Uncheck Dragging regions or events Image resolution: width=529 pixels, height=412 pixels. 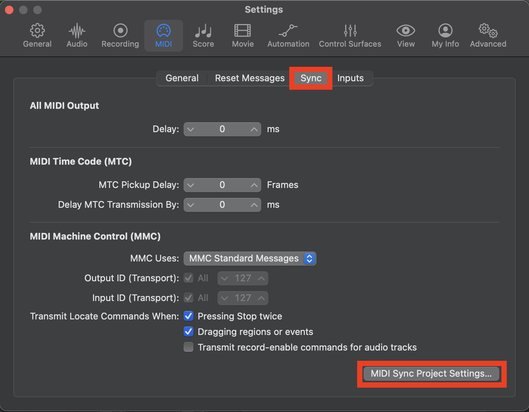click(x=188, y=331)
